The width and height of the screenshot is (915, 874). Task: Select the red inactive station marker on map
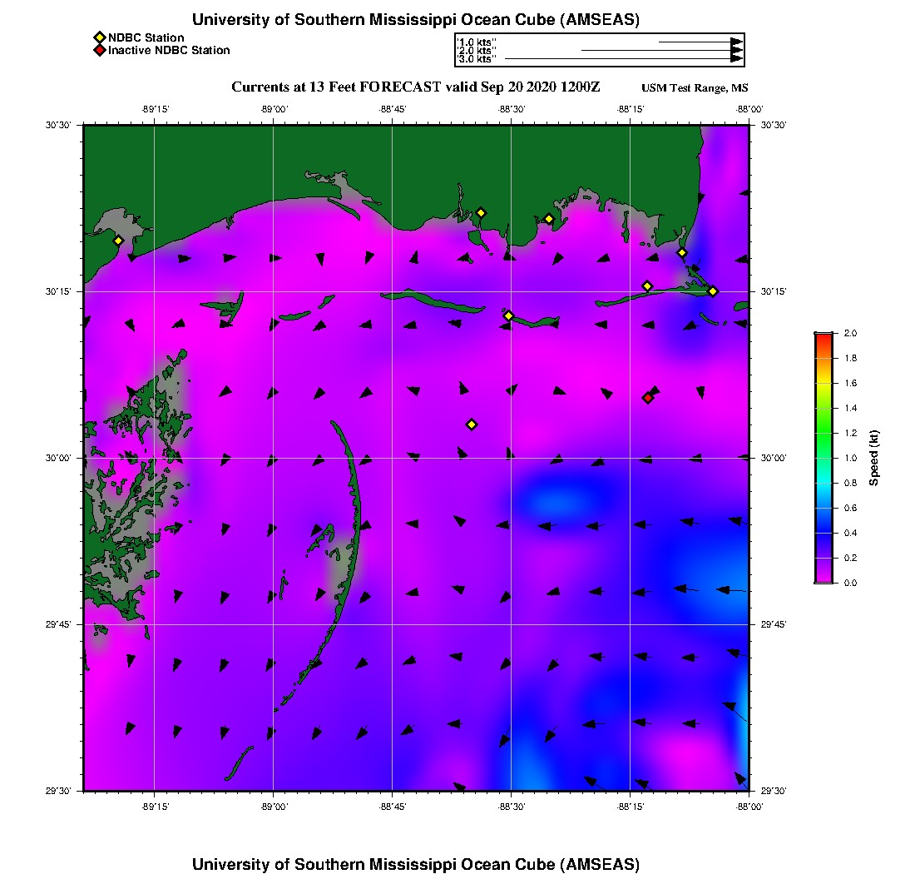[x=648, y=398]
